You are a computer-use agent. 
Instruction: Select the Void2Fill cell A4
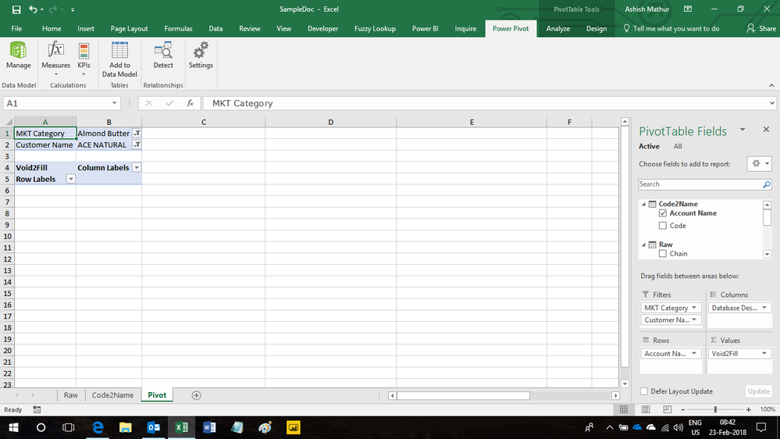pos(45,168)
